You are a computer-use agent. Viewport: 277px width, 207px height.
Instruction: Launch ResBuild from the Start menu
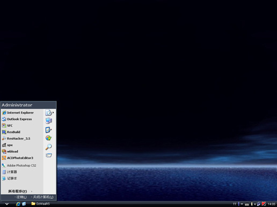[22, 132]
